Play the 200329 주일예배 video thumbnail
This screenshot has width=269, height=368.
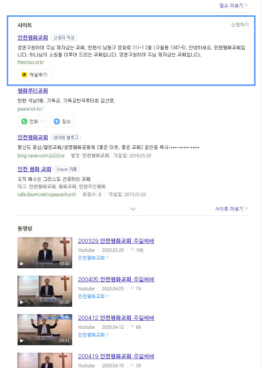pos(45,253)
